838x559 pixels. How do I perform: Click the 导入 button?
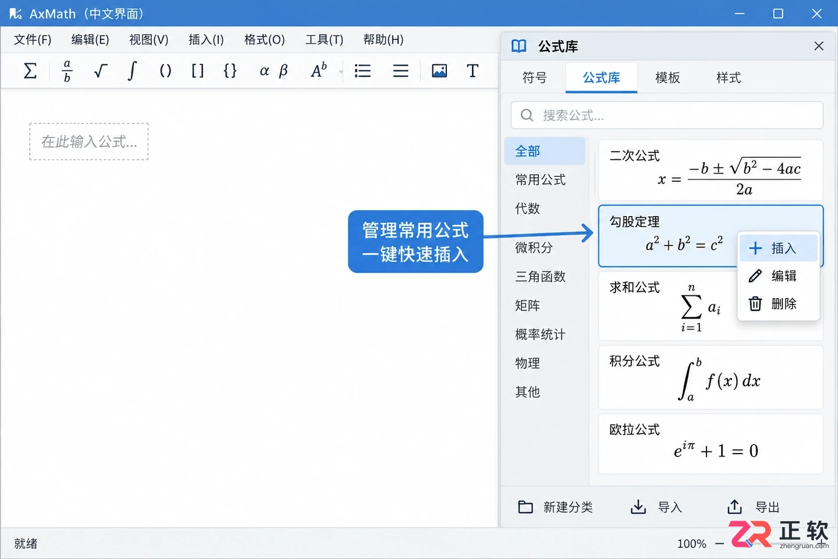(656, 507)
